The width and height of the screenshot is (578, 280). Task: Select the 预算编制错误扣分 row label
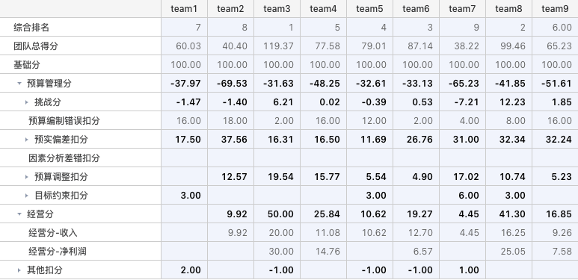[x=64, y=121]
